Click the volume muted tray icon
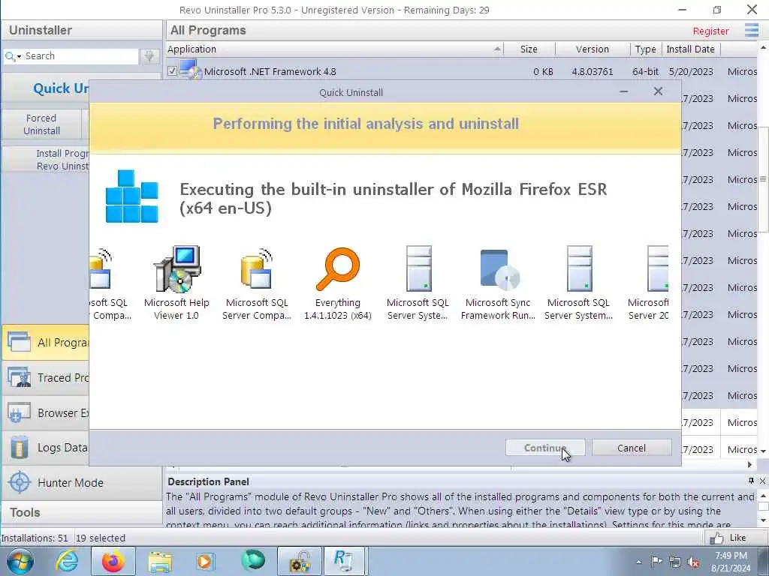769x576 pixels. pyautogui.click(x=694, y=562)
